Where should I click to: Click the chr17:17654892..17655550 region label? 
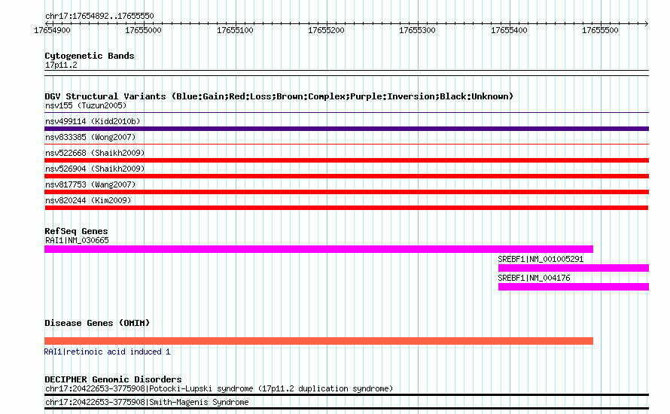click(x=99, y=16)
